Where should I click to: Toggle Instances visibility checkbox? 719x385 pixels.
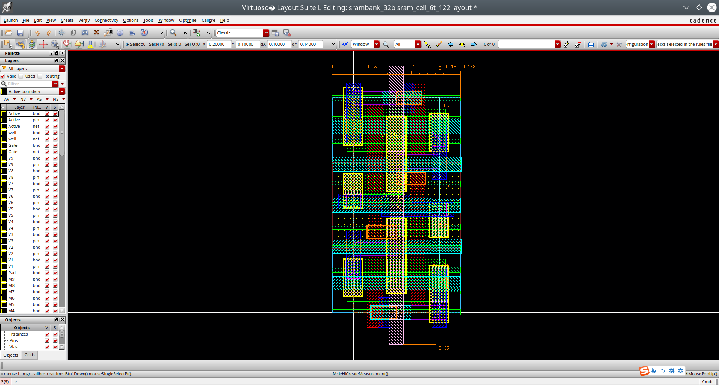click(47, 334)
